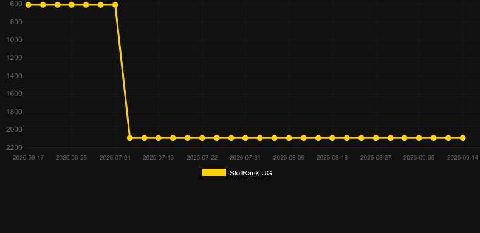Click the data point above 2026-07-22
This screenshot has width=480, height=233.
pyautogui.click(x=202, y=138)
